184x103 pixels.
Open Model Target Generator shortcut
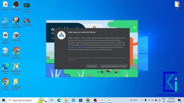coord(16,69)
